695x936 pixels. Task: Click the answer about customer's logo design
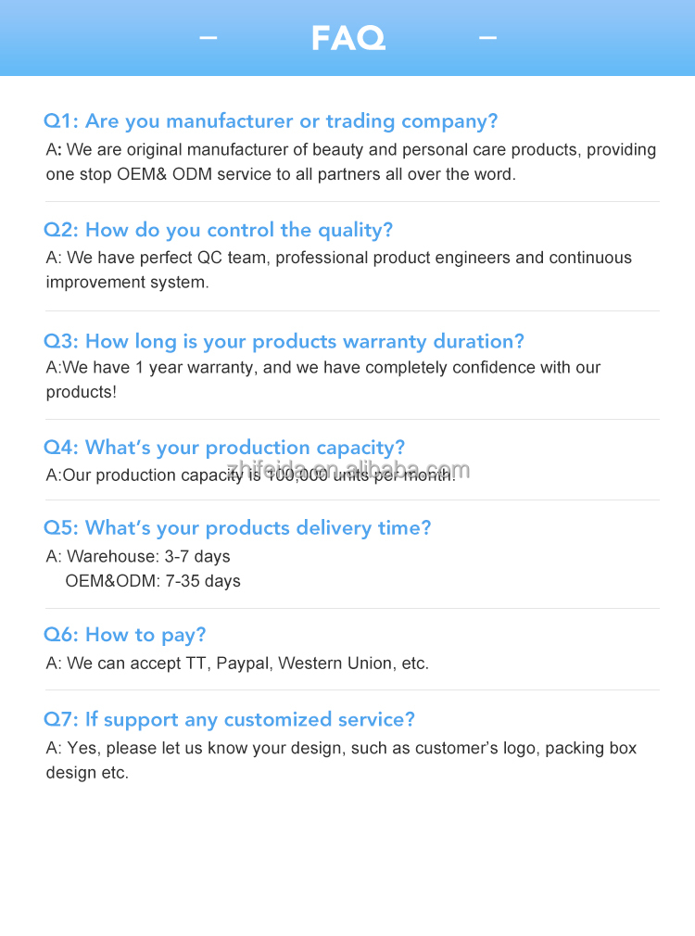click(341, 760)
